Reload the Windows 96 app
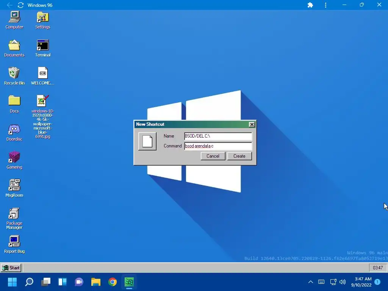Viewport: 388px width, 291px height. [x=20, y=5]
